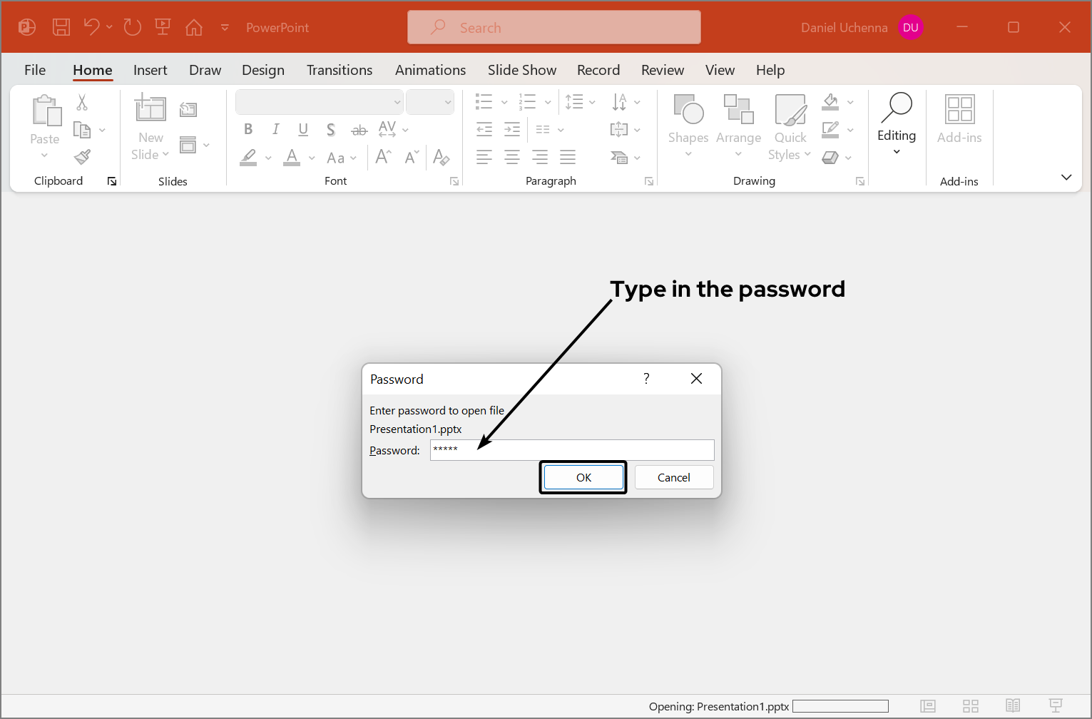Click the Increase Font Size icon
This screenshot has width=1092, height=719.
[x=382, y=157]
